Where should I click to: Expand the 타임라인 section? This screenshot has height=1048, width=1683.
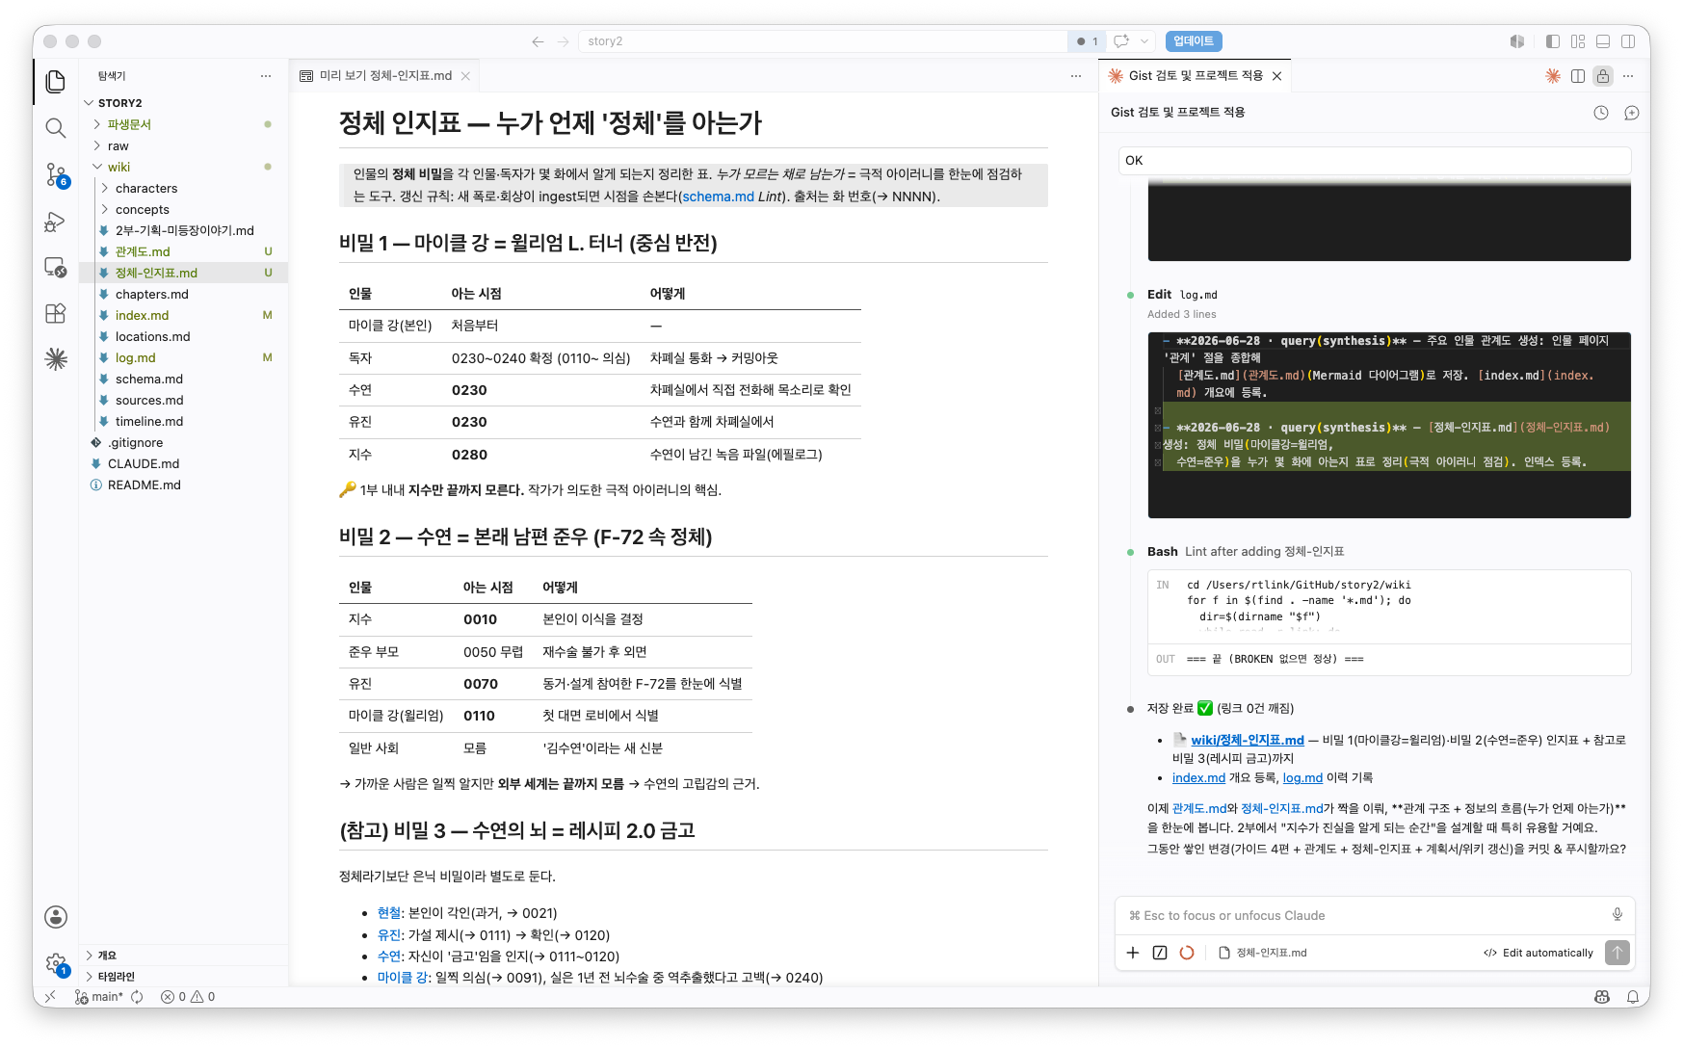click(90, 977)
